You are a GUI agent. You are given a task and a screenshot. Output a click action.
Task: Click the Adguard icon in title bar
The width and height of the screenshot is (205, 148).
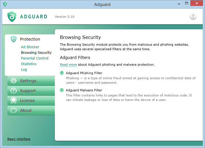[5, 4]
